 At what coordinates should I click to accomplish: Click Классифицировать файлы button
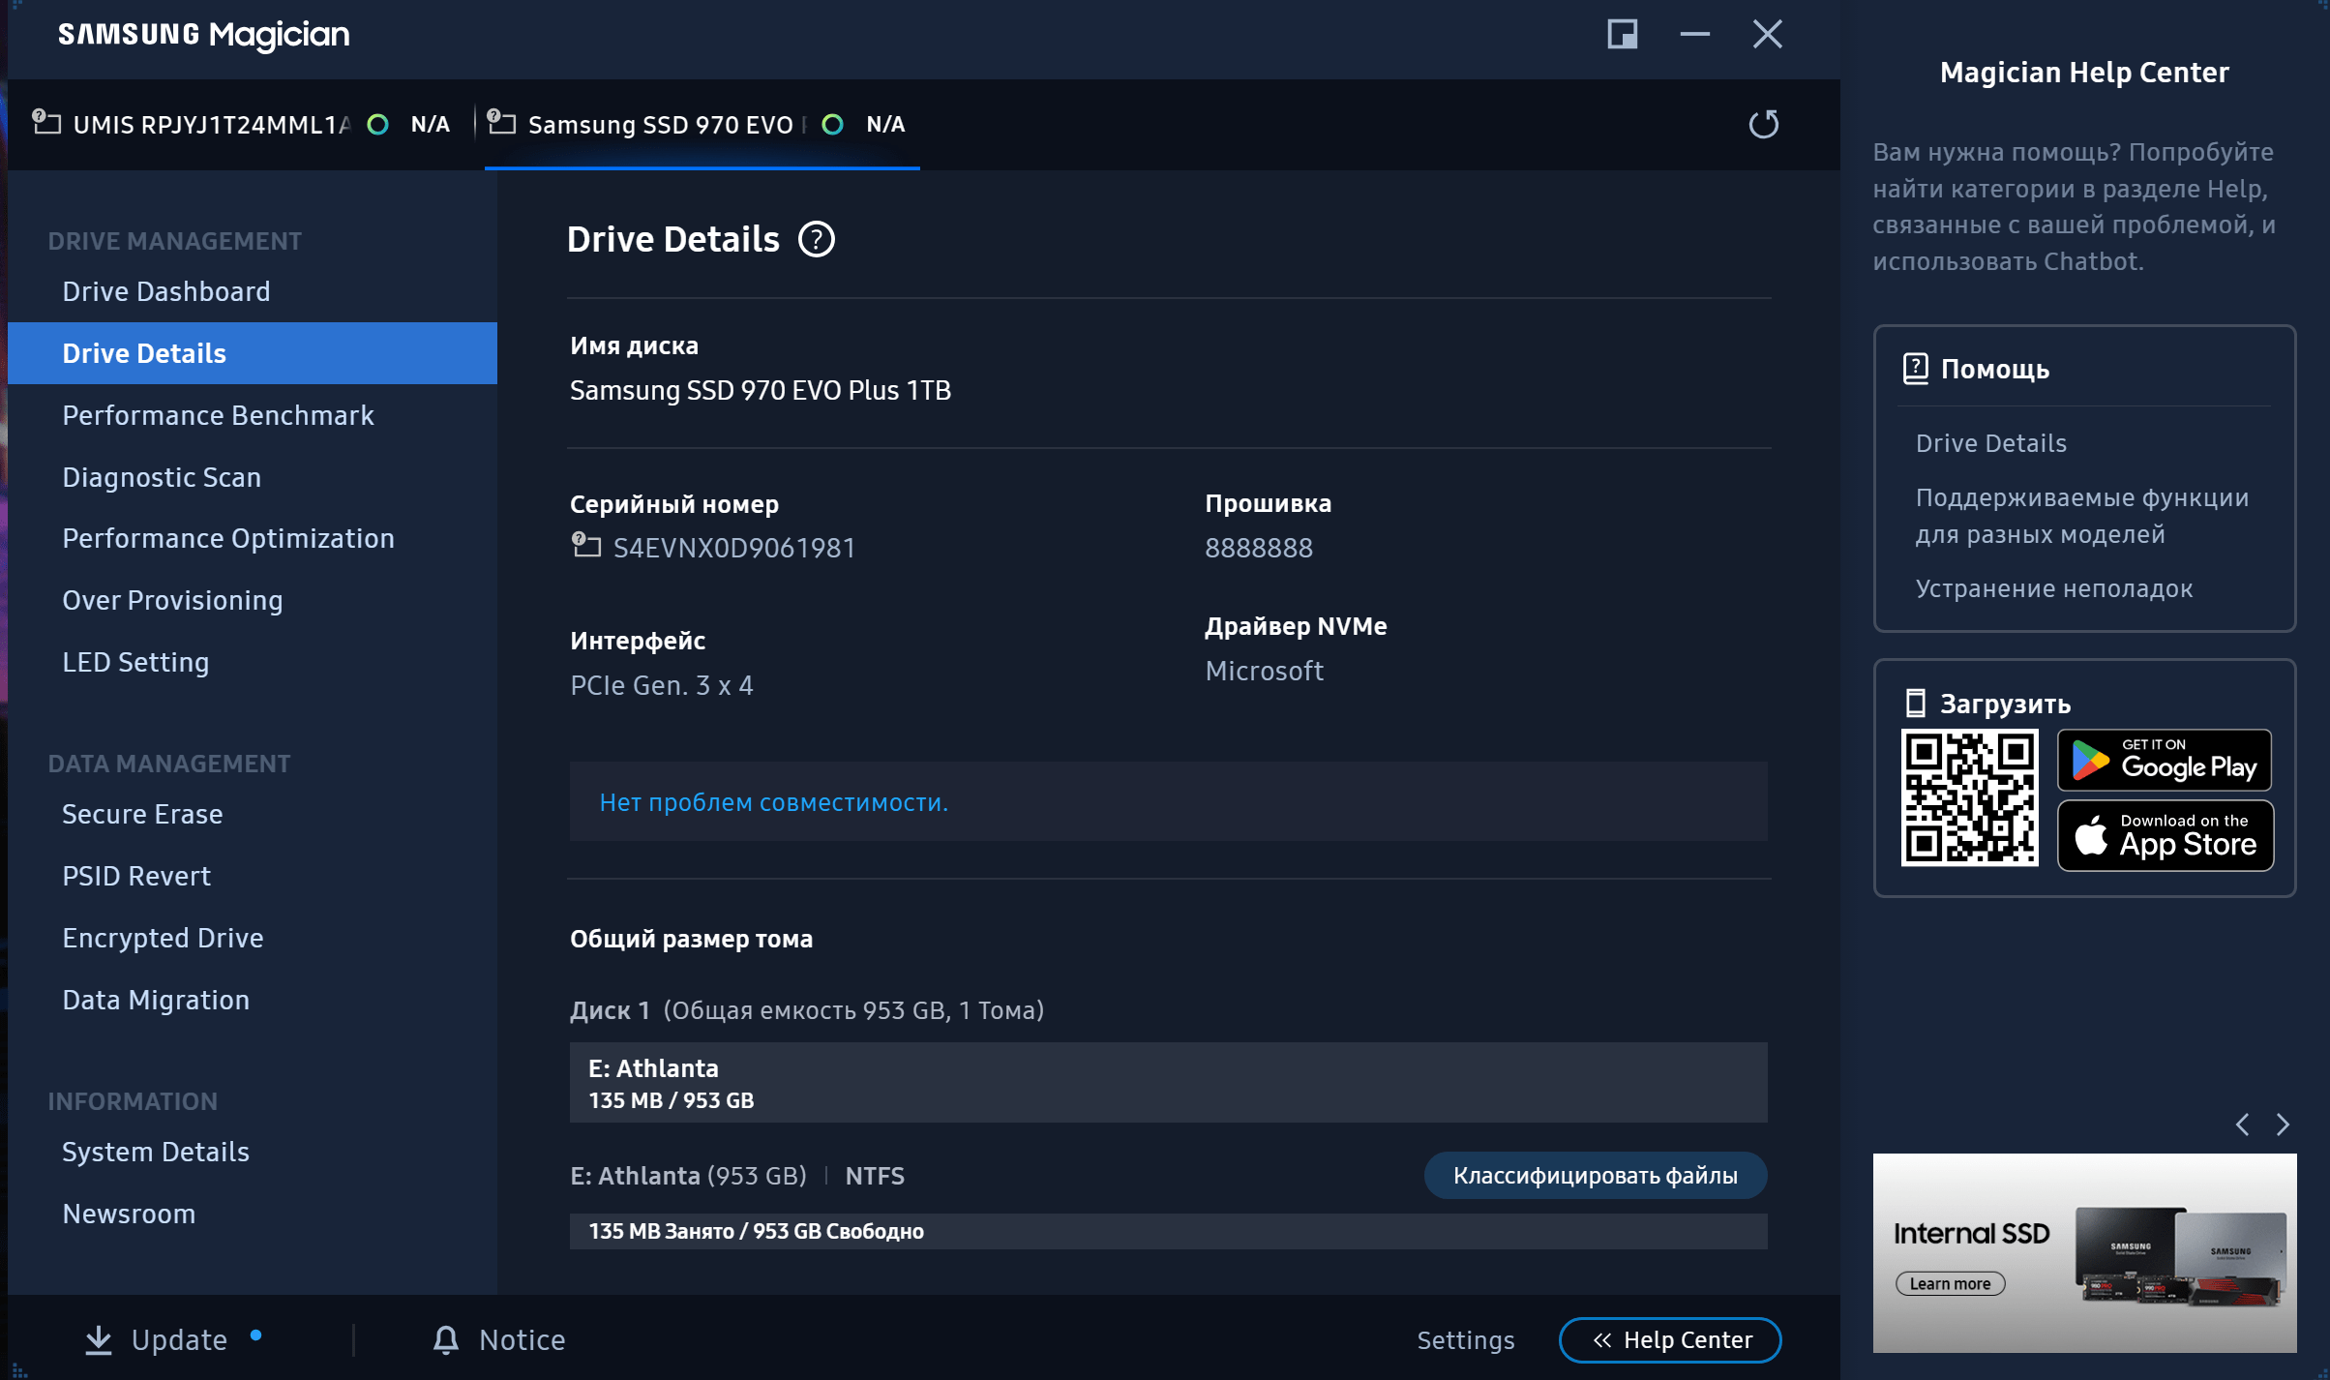point(1595,1175)
